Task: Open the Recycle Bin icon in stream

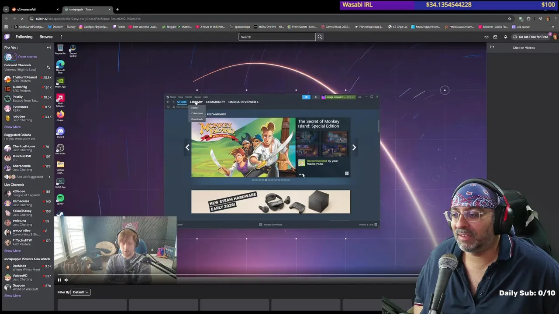Action: (x=60, y=50)
